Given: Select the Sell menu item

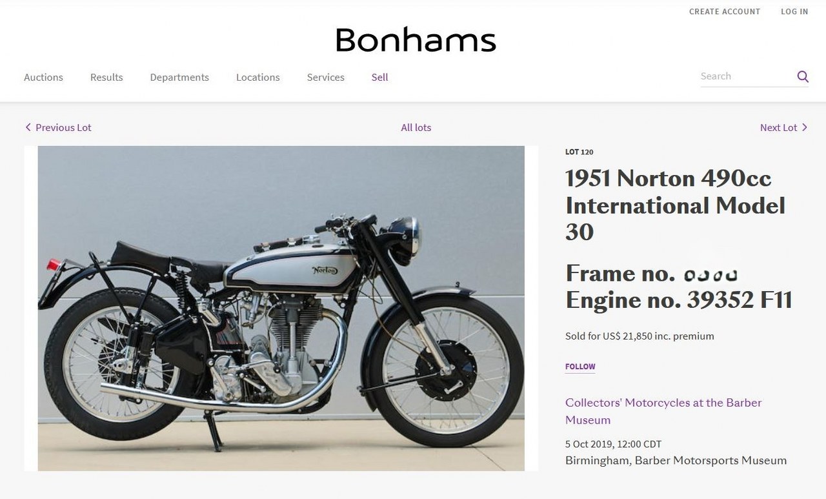Looking at the screenshot, I should tap(379, 77).
